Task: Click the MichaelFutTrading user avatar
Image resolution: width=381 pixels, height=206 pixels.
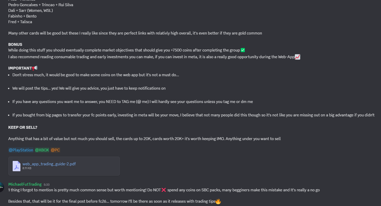Action: (1, 187)
